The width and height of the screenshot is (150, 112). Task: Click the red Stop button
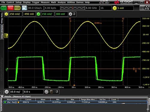(x=10, y=8)
